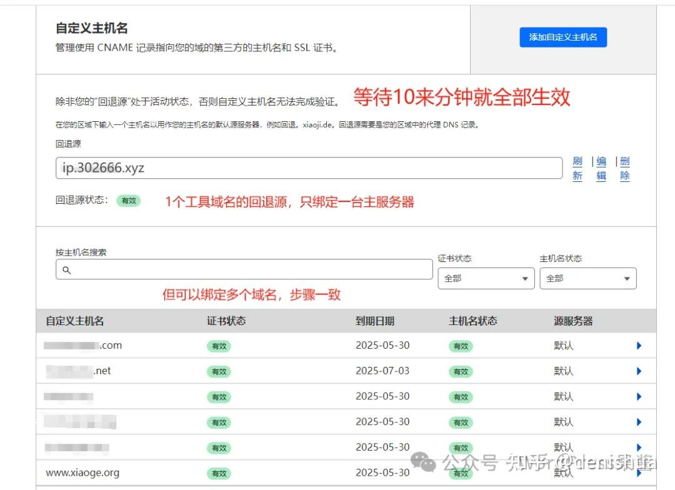
Task: Click the fallback origin input showing ip.302666.xyz
Action: [x=306, y=167]
